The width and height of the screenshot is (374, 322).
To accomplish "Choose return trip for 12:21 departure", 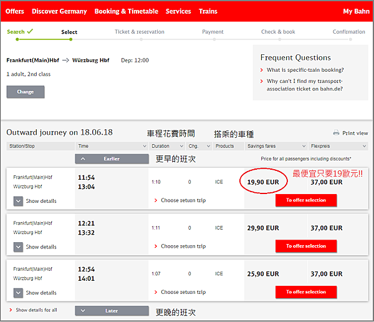I will point(183,246).
